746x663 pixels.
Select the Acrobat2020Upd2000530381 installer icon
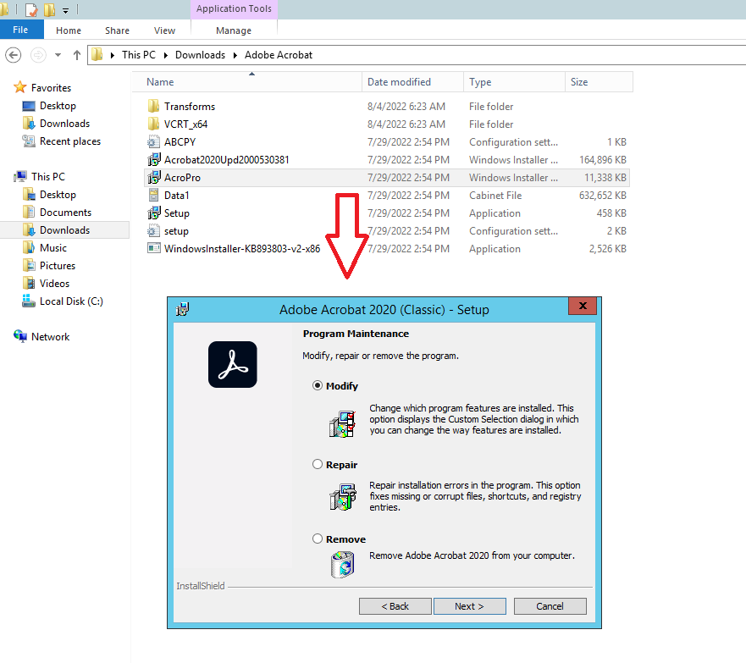coord(153,159)
